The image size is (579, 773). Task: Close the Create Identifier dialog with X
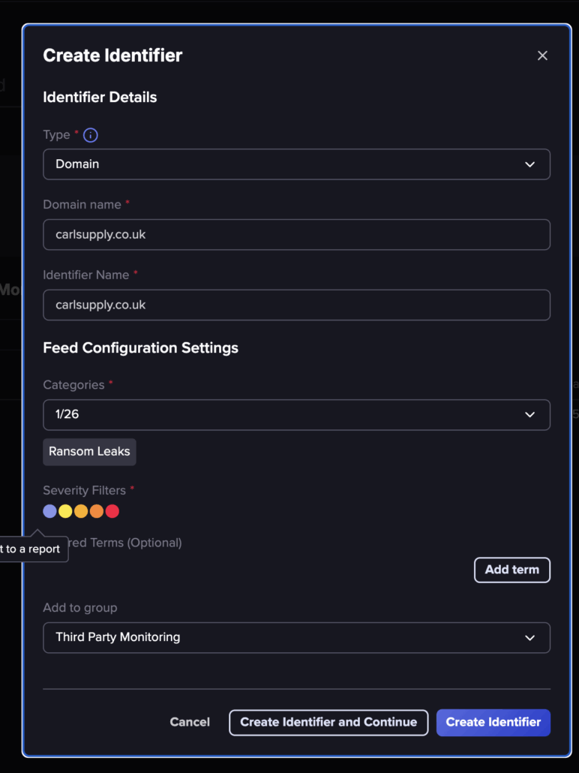coord(542,56)
